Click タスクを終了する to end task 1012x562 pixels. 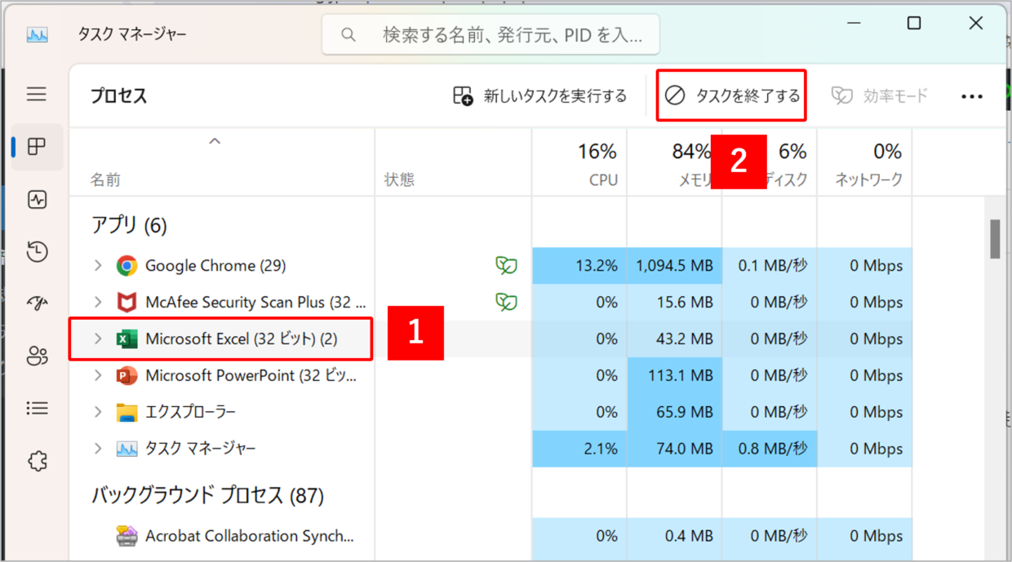coord(732,96)
